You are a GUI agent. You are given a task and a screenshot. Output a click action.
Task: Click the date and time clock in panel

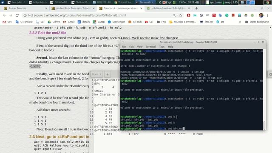coord(187,2)
